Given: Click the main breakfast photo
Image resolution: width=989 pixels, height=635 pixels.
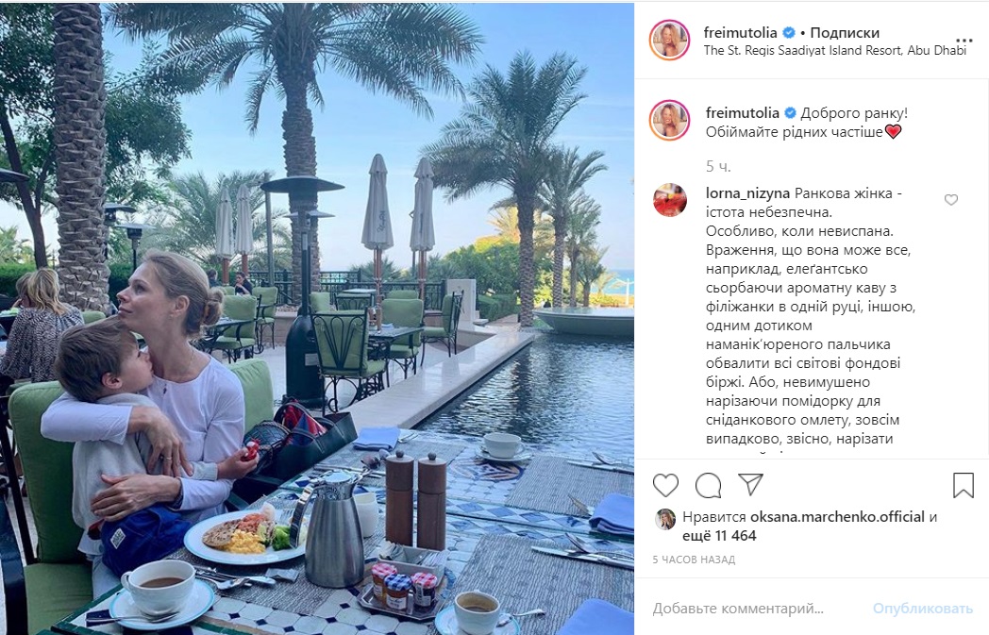Looking at the screenshot, I should point(317,317).
